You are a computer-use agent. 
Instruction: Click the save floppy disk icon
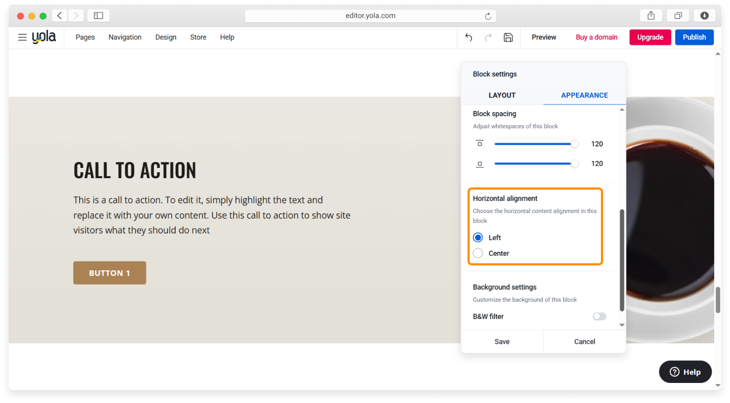pos(508,37)
